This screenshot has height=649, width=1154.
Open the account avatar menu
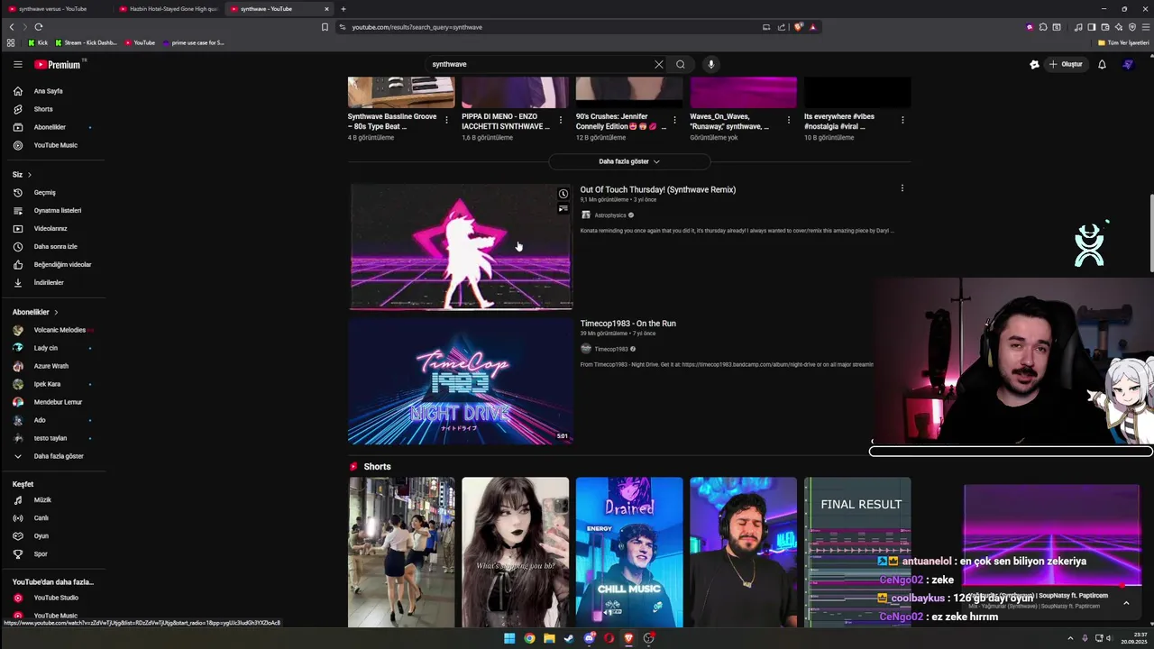pyautogui.click(x=1128, y=64)
